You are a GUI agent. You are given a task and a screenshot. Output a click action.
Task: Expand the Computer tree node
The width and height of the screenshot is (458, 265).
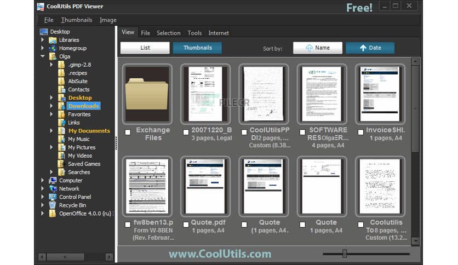pyautogui.click(x=43, y=180)
